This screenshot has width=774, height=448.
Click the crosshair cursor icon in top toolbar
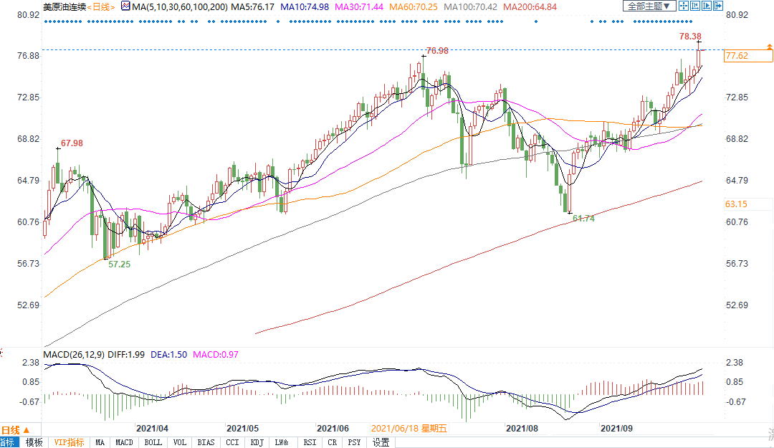[x=683, y=6]
